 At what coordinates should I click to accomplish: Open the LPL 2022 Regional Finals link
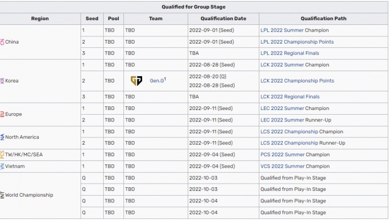pos(289,53)
